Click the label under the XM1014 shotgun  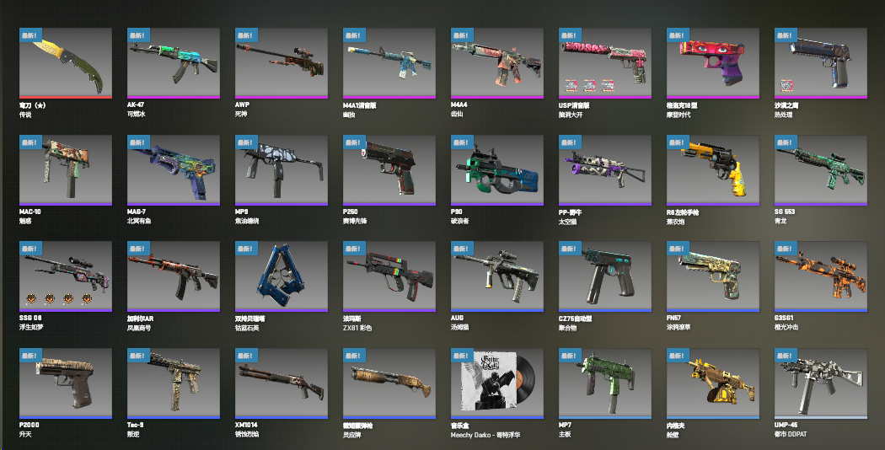(x=247, y=430)
